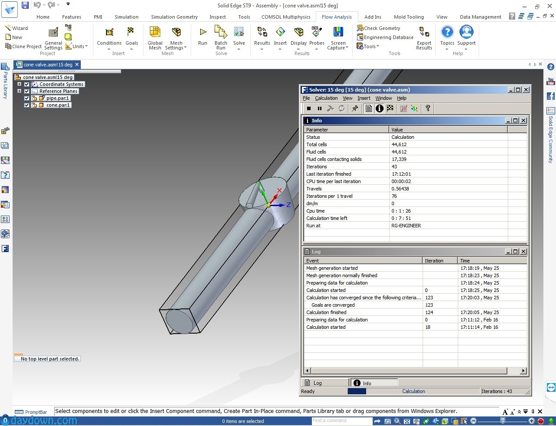
Task: Open Engineering Database
Action: [385, 37]
